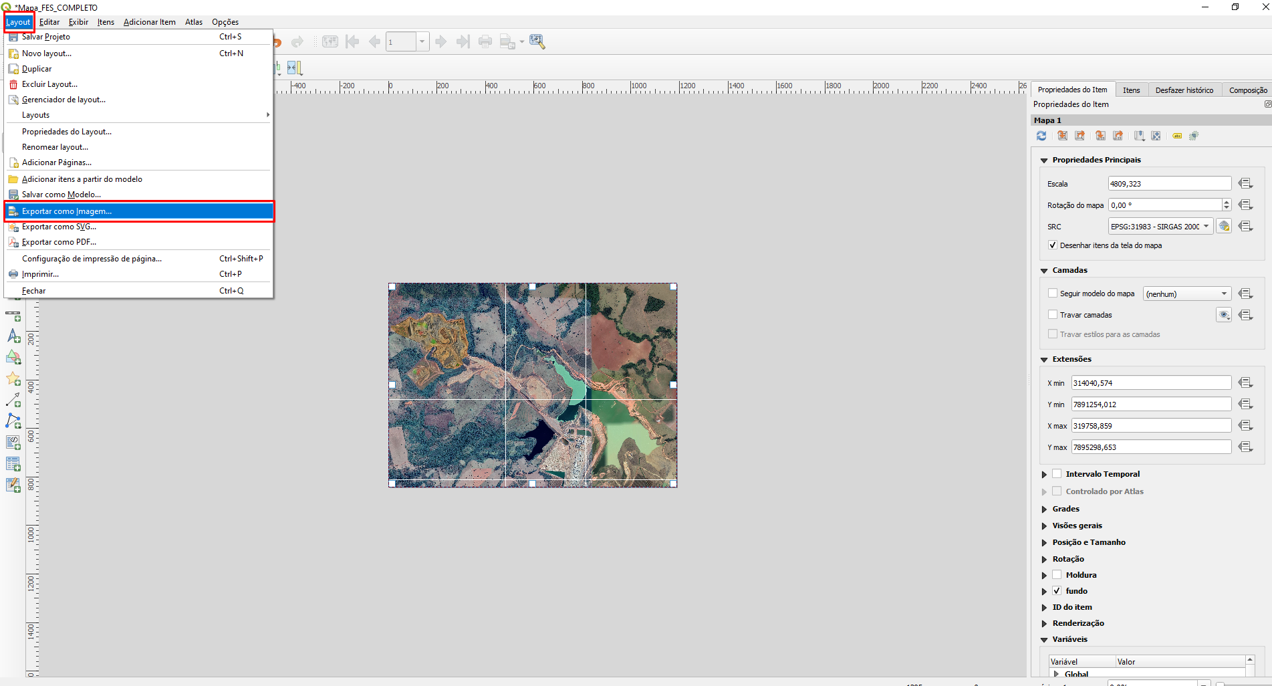Enable Travar camadas checkbox
Image resolution: width=1272 pixels, height=686 pixels.
1053,315
